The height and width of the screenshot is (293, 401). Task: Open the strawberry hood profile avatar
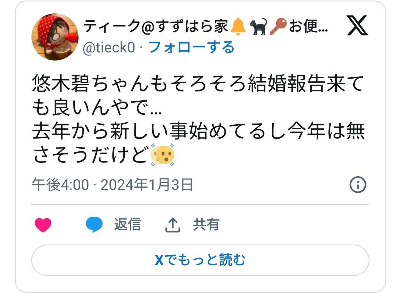(55, 37)
